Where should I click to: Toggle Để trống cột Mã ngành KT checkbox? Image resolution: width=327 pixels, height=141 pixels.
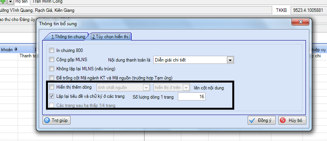pyautogui.click(x=51, y=78)
